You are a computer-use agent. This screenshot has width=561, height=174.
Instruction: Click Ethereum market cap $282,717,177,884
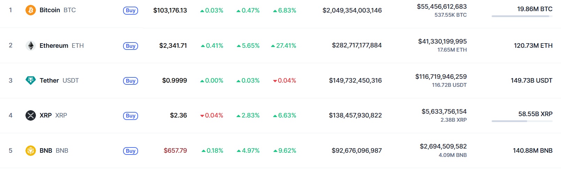357,45
